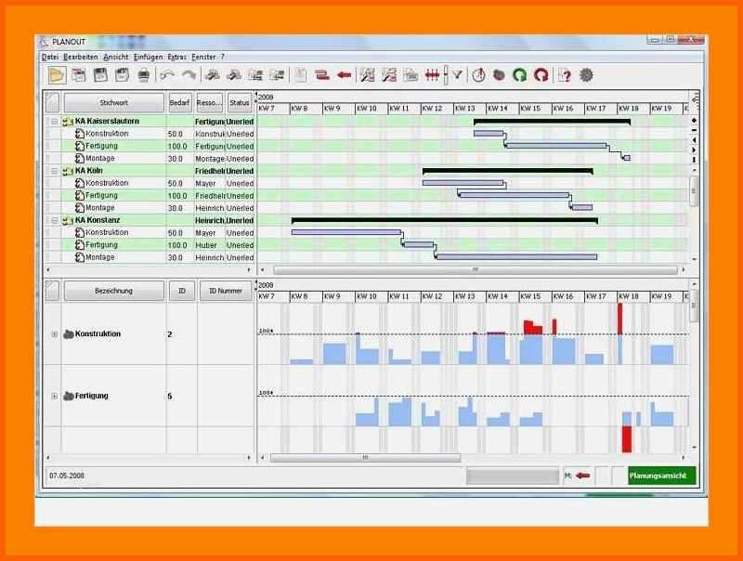Open the Einfügen menu

[x=148, y=57]
